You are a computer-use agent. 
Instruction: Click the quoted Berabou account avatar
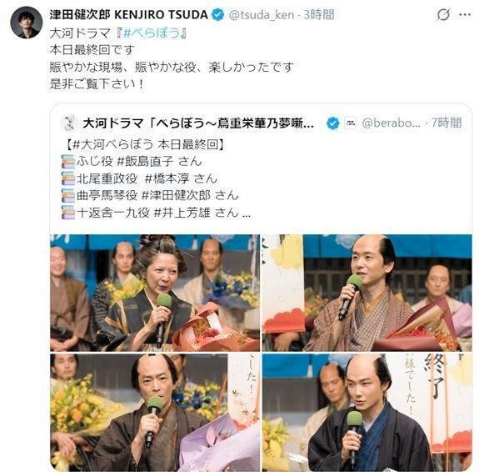(x=68, y=123)
